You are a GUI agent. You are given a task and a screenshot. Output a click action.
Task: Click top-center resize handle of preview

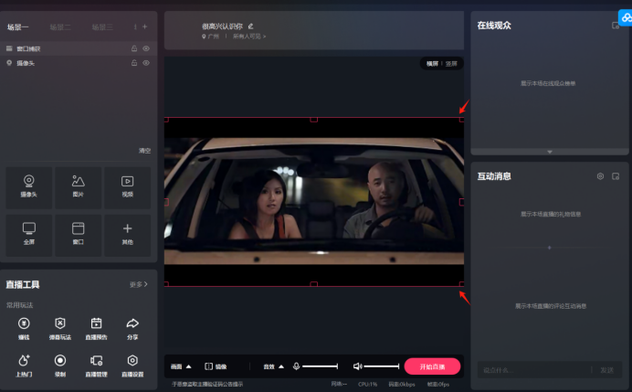pos(314,120)
